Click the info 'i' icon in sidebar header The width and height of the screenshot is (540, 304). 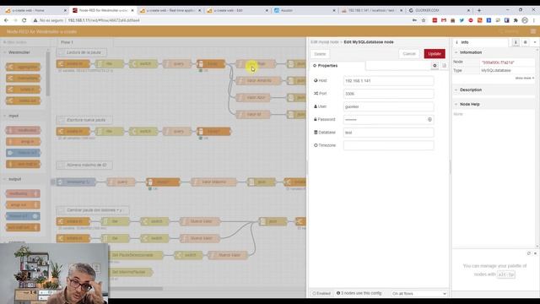click(516, 42)
